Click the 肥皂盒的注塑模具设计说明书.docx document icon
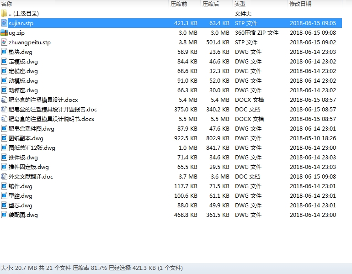The image size is (352, 274). tap(4, 119)
